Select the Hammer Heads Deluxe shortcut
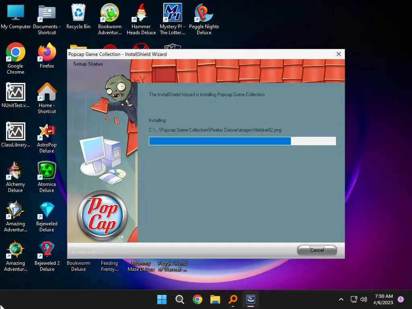Screen dimensions: 412x309 [141, 19]
